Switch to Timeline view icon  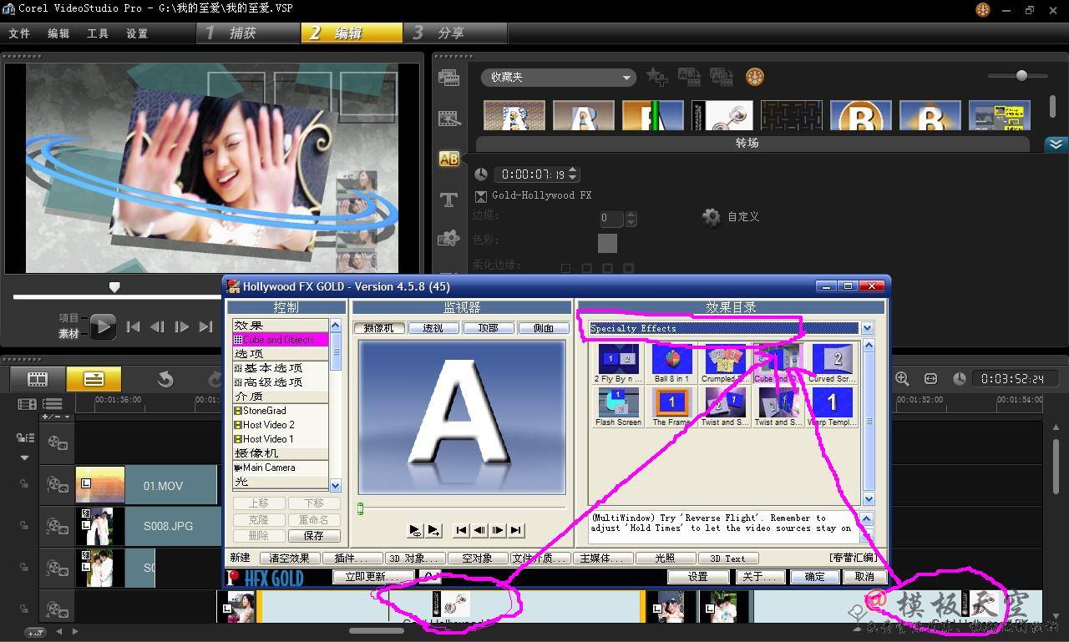[x=94, y=379]
